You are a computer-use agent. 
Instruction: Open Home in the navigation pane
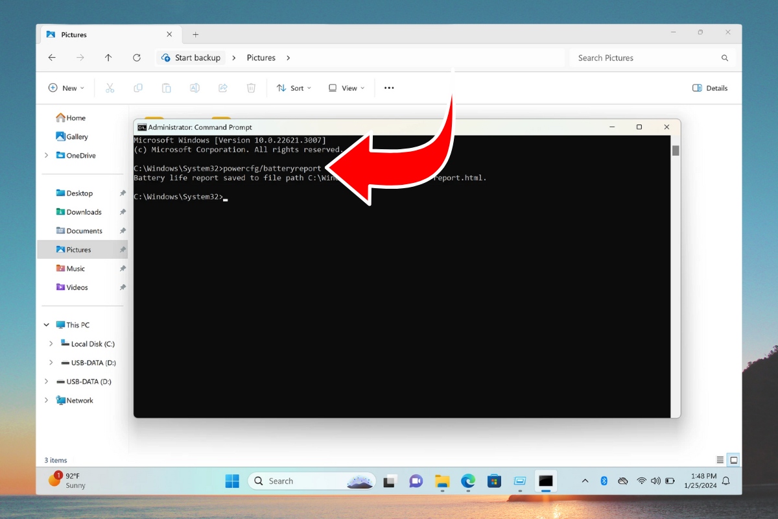point(71,118)
